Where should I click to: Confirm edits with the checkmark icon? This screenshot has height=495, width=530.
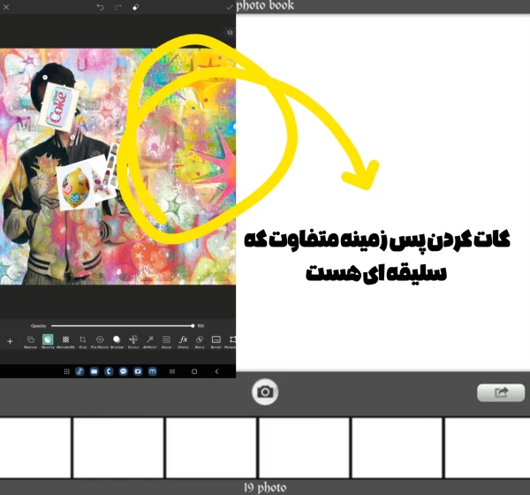pyautogui.click(x=230, y=7)
